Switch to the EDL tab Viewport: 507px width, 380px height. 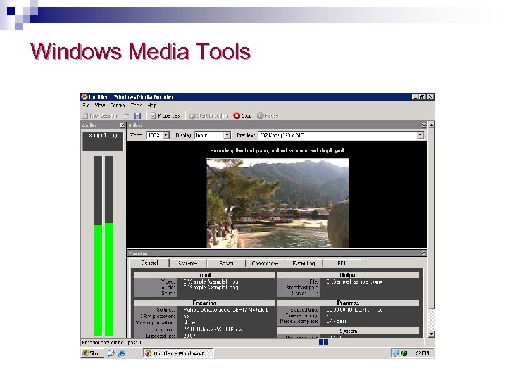342,263
